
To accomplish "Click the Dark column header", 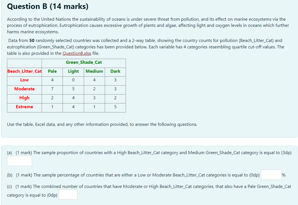I will click(115, 71).
